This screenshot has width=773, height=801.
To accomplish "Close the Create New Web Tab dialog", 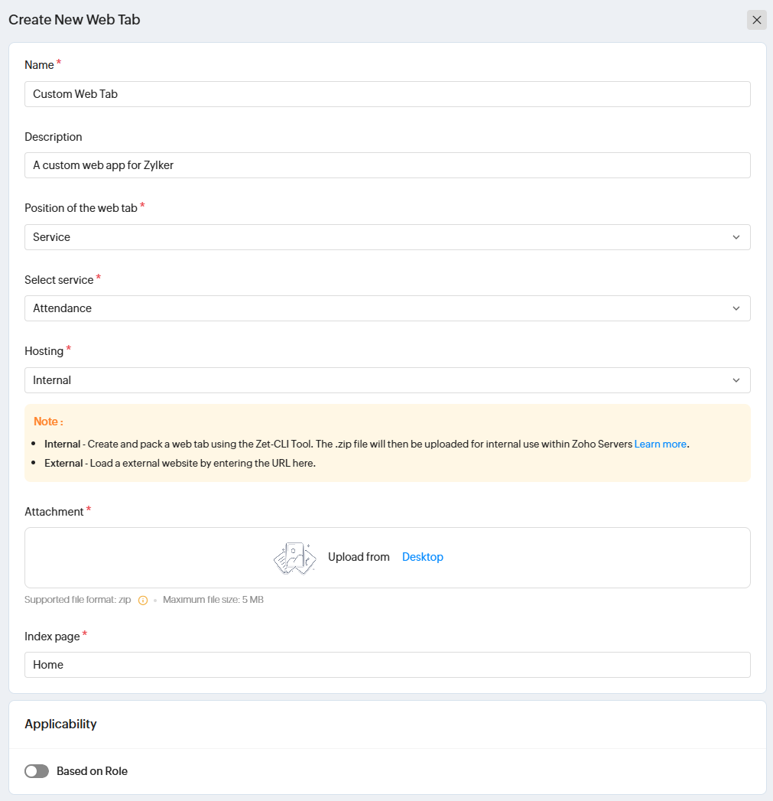I will click(756, 20).
